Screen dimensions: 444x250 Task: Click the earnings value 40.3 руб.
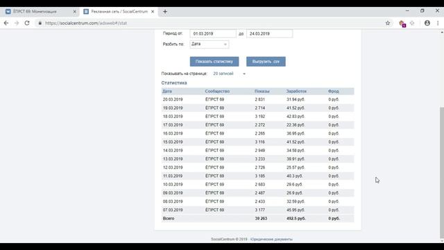click(294, 176)
